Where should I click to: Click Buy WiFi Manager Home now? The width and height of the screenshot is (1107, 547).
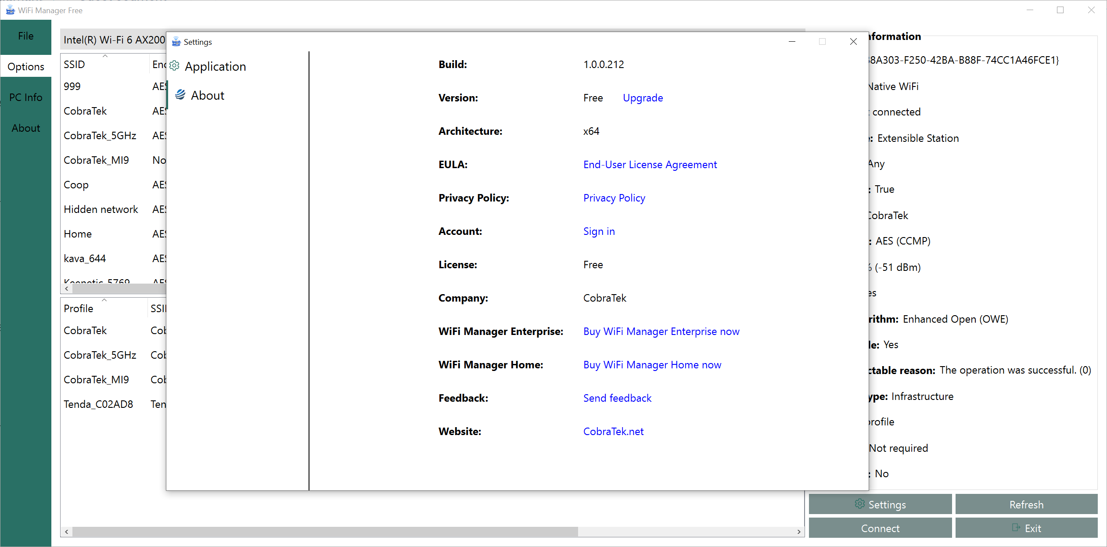652,365
